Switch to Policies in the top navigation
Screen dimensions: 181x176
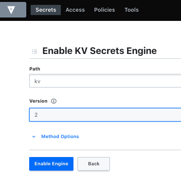(x=105, y=10)
